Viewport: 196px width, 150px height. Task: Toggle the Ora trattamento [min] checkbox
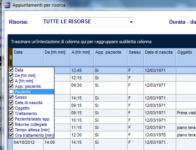click(x=11, y=135)
